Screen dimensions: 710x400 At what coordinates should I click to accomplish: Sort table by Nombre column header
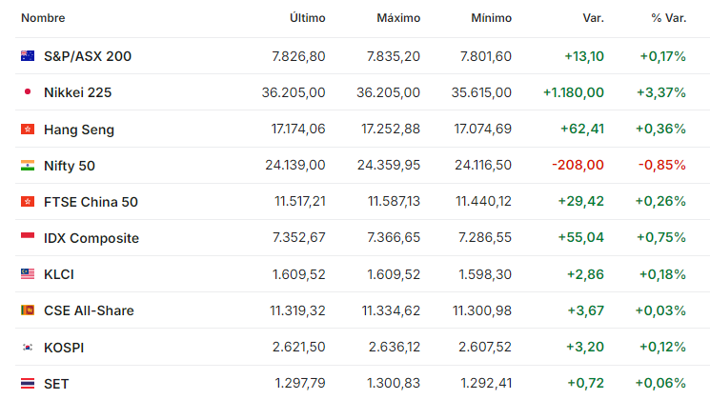click(x=43, y=18)
